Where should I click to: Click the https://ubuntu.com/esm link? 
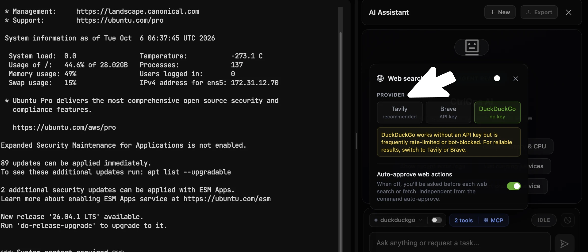pos(227,199)
